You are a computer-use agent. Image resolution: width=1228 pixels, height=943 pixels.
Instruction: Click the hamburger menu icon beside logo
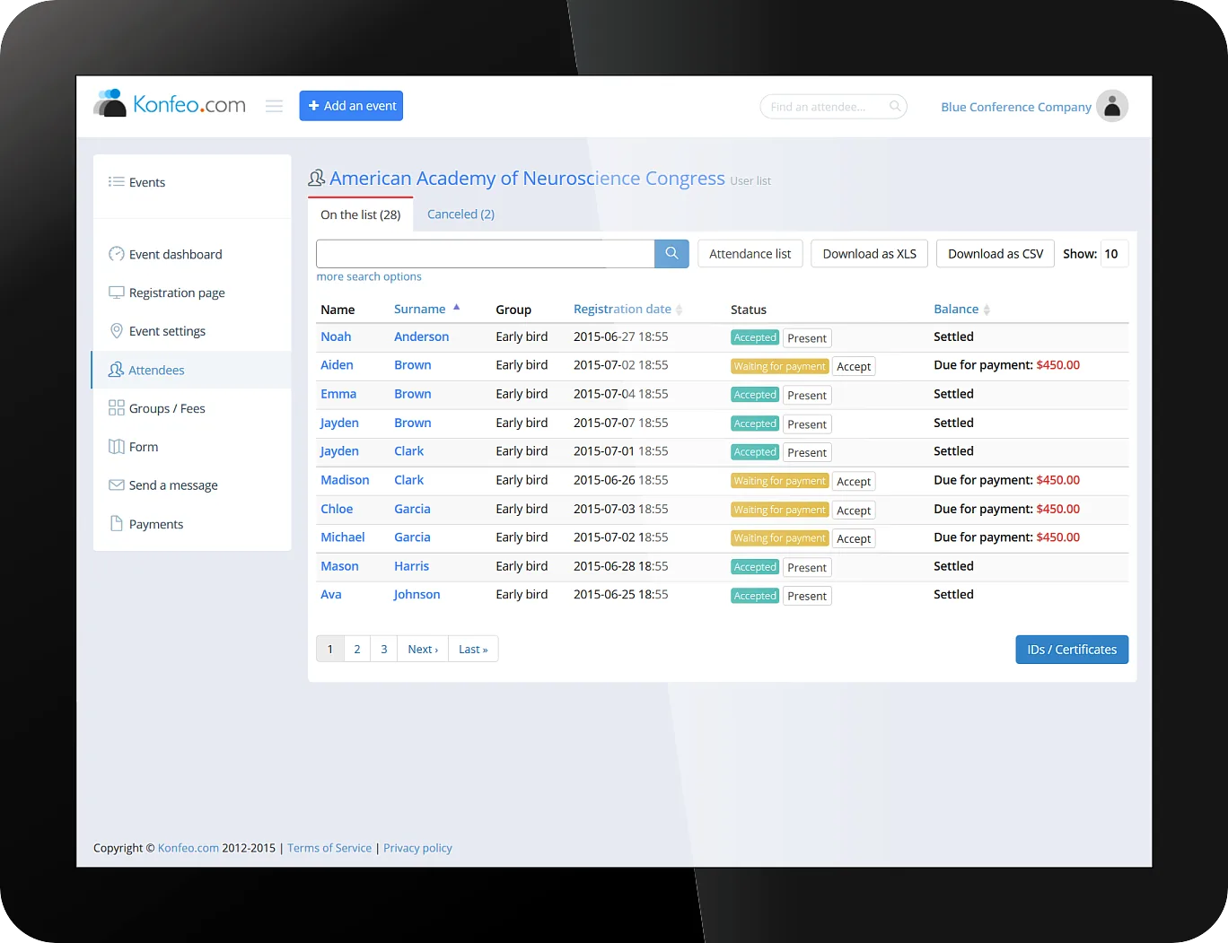click(274, 106)
